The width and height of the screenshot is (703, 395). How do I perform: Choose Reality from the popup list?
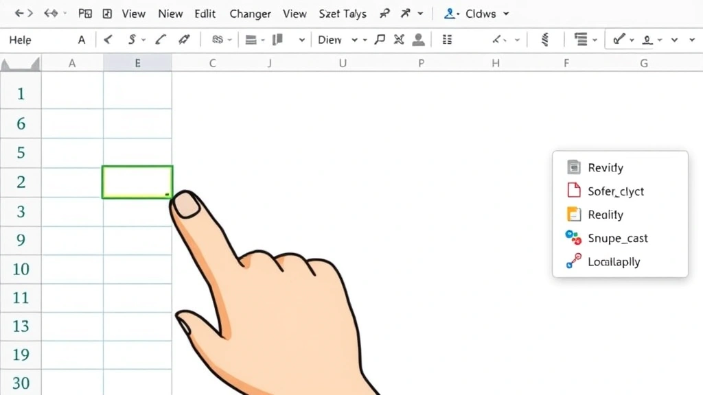point(605,215)
